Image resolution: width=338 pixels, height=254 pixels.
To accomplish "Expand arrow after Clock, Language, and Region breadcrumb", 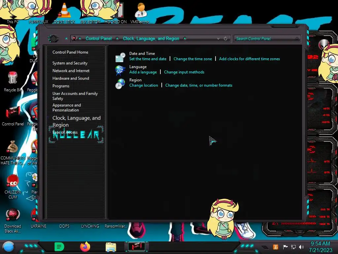I will tap(185, 38).
